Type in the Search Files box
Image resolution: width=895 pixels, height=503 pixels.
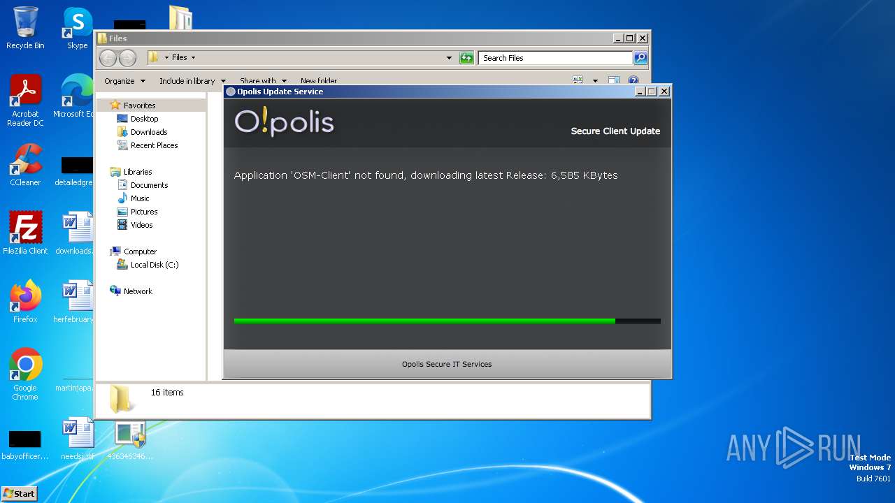point(556,58)
